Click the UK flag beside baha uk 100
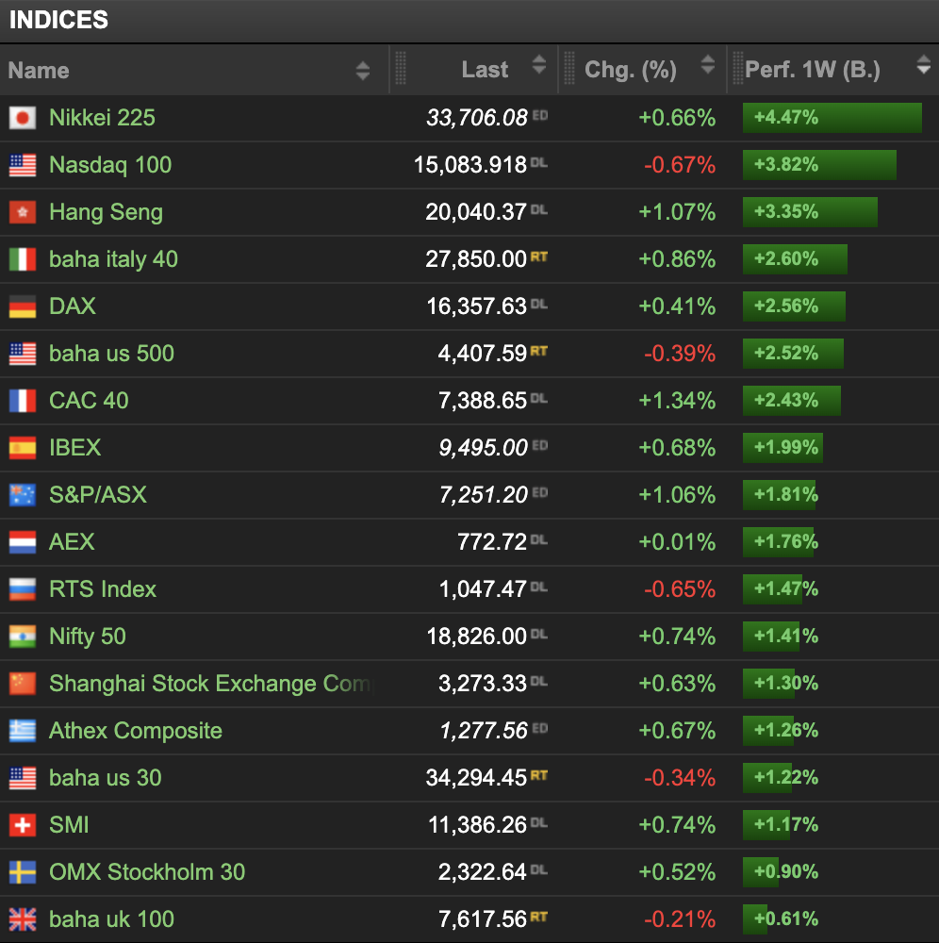The width and height of the screenshot is (939, 943). click(23, 919)
